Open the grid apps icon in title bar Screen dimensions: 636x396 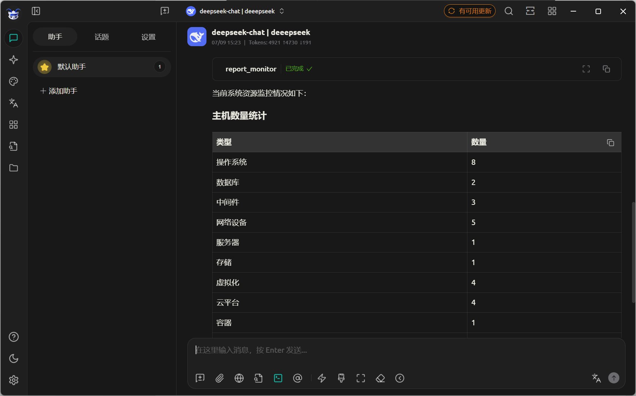coord(552,11)
